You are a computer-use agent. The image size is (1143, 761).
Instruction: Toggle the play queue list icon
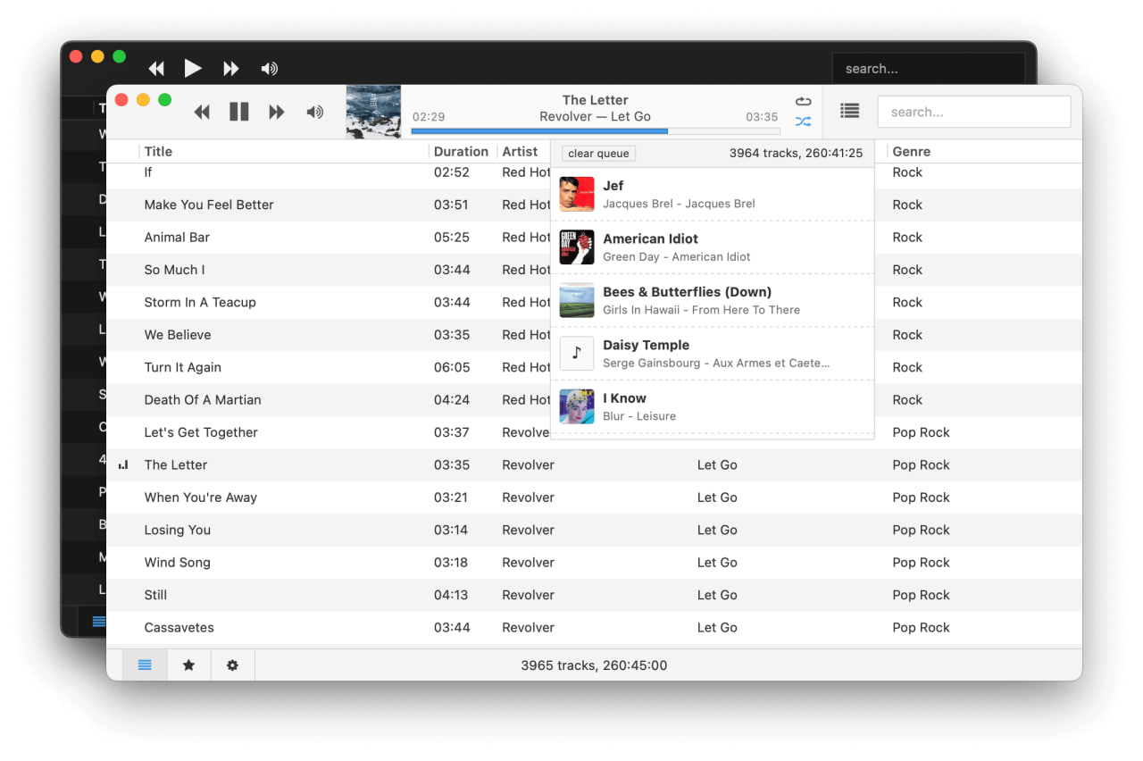coord(849,111)
